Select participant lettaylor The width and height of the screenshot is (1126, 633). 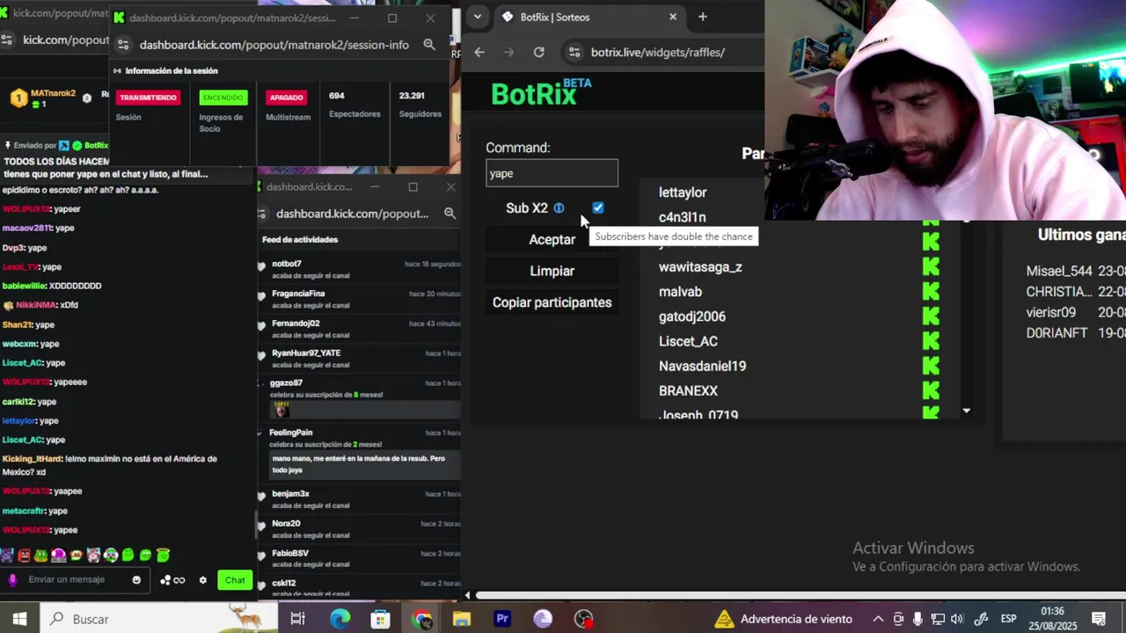[x=683, y=193]
